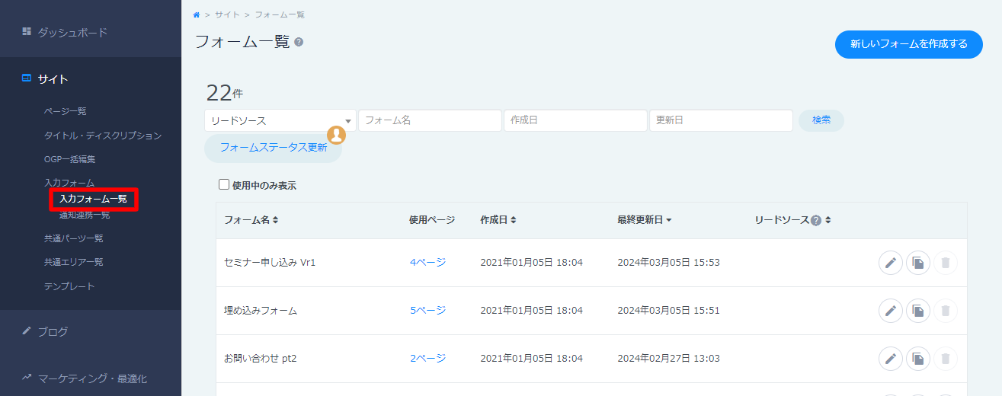This screenshot has width=1002, height=396.
Task: Click セミナー申し込み Vr1 form name
Action: [x=270, y=263]
